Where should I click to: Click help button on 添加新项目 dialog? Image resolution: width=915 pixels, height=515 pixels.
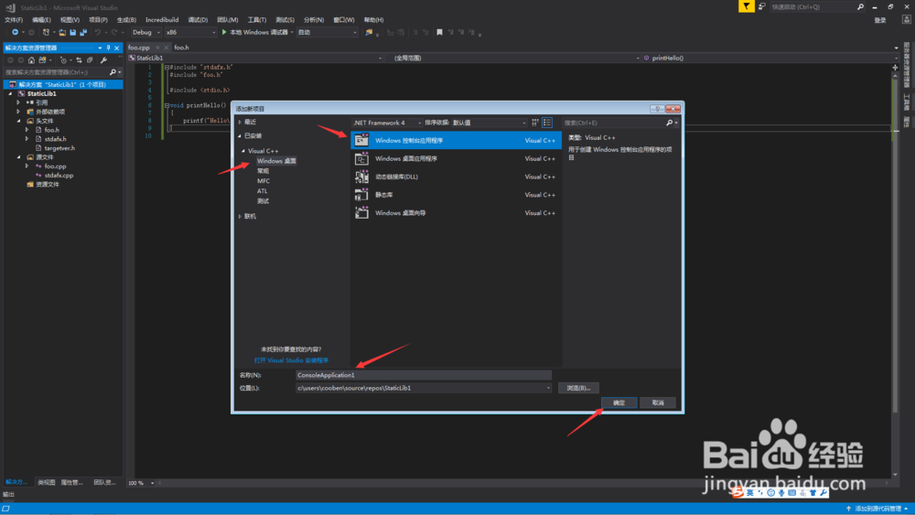[x=657, y=109]
